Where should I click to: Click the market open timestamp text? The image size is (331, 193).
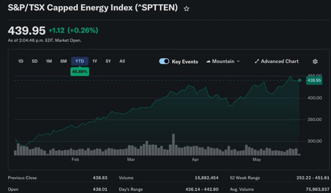(44, 40)
